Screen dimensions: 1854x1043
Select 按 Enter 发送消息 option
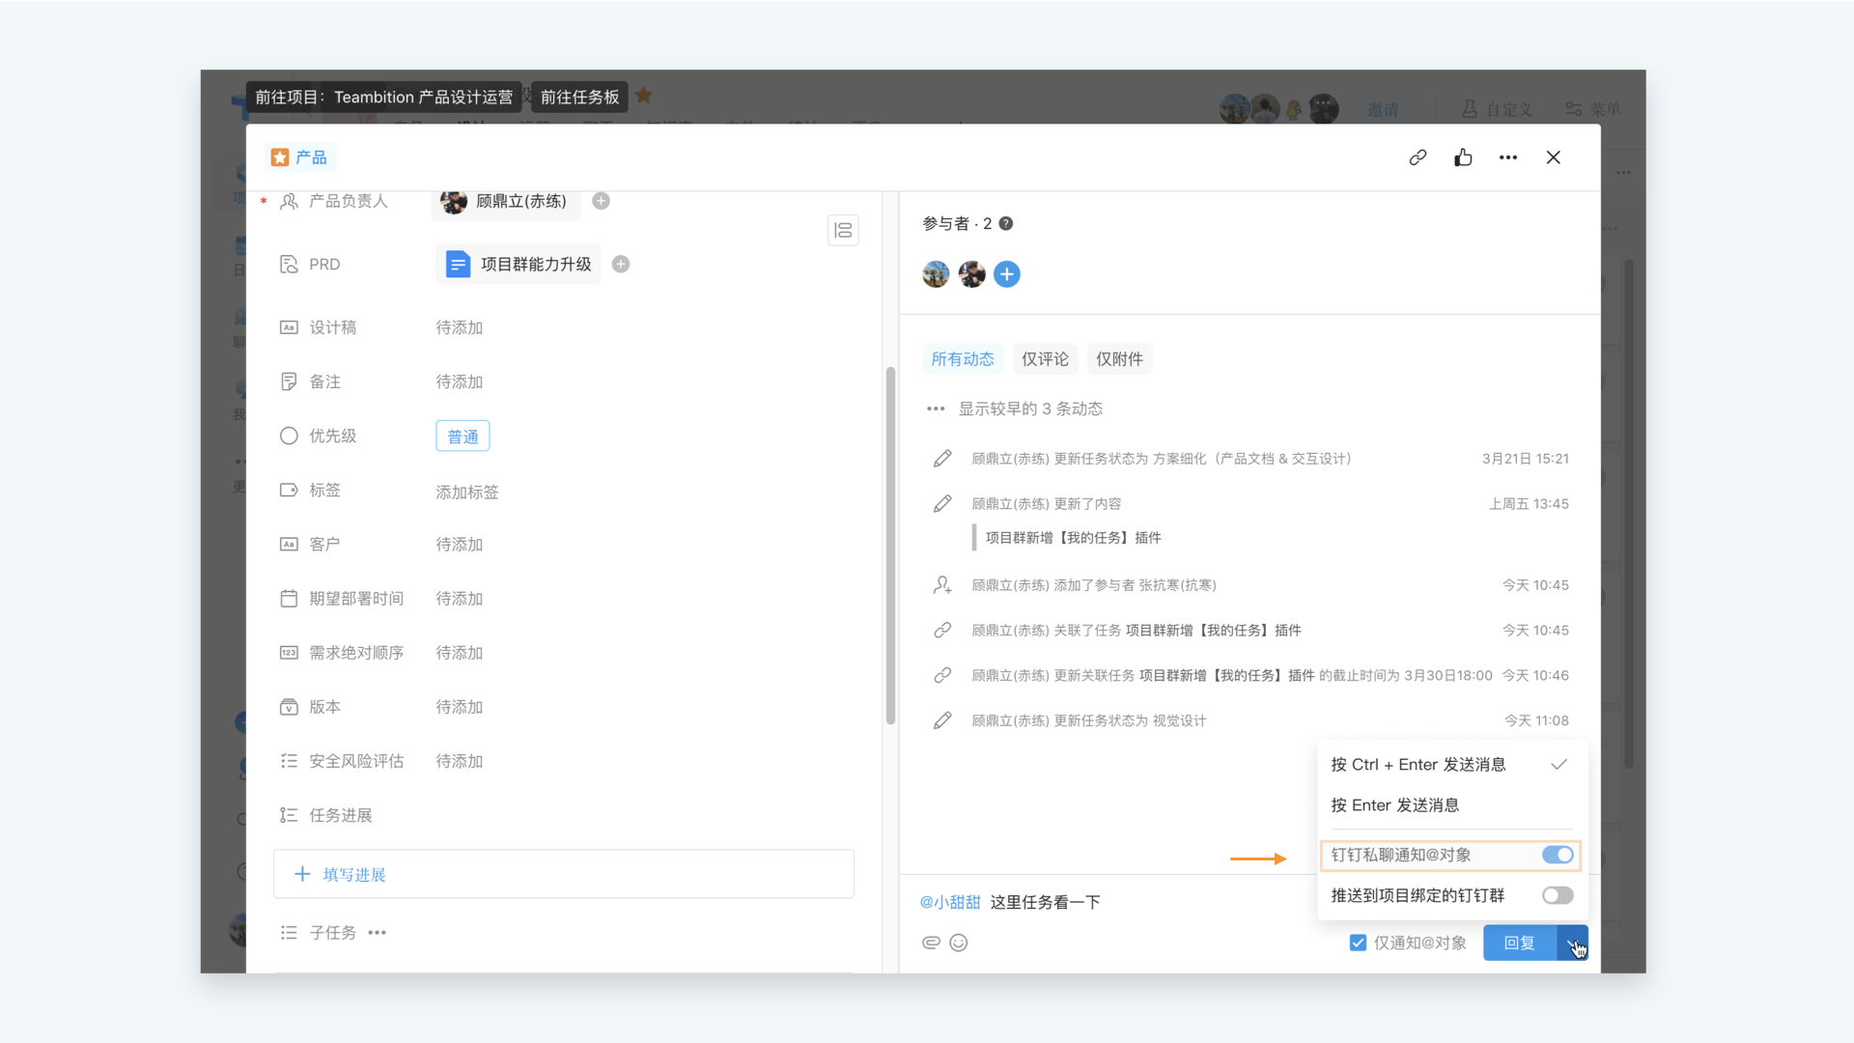(x=1394, y=805)
